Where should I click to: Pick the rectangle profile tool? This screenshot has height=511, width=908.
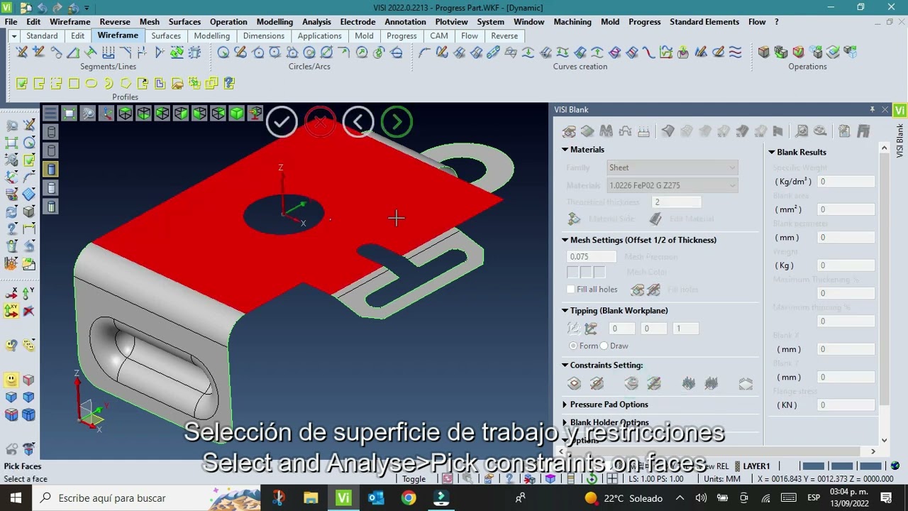(74, 83)
